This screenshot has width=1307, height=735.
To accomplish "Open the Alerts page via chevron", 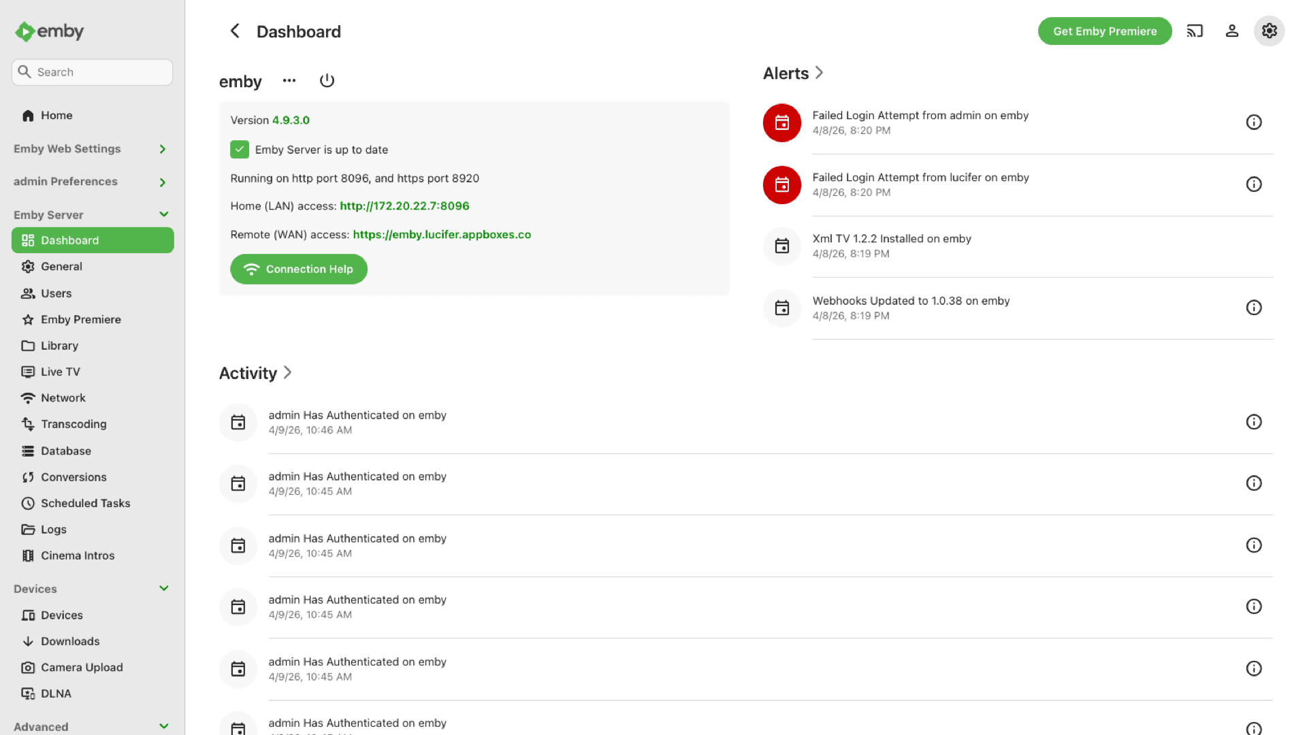I will pyautogui.click(x=819, y=73).
